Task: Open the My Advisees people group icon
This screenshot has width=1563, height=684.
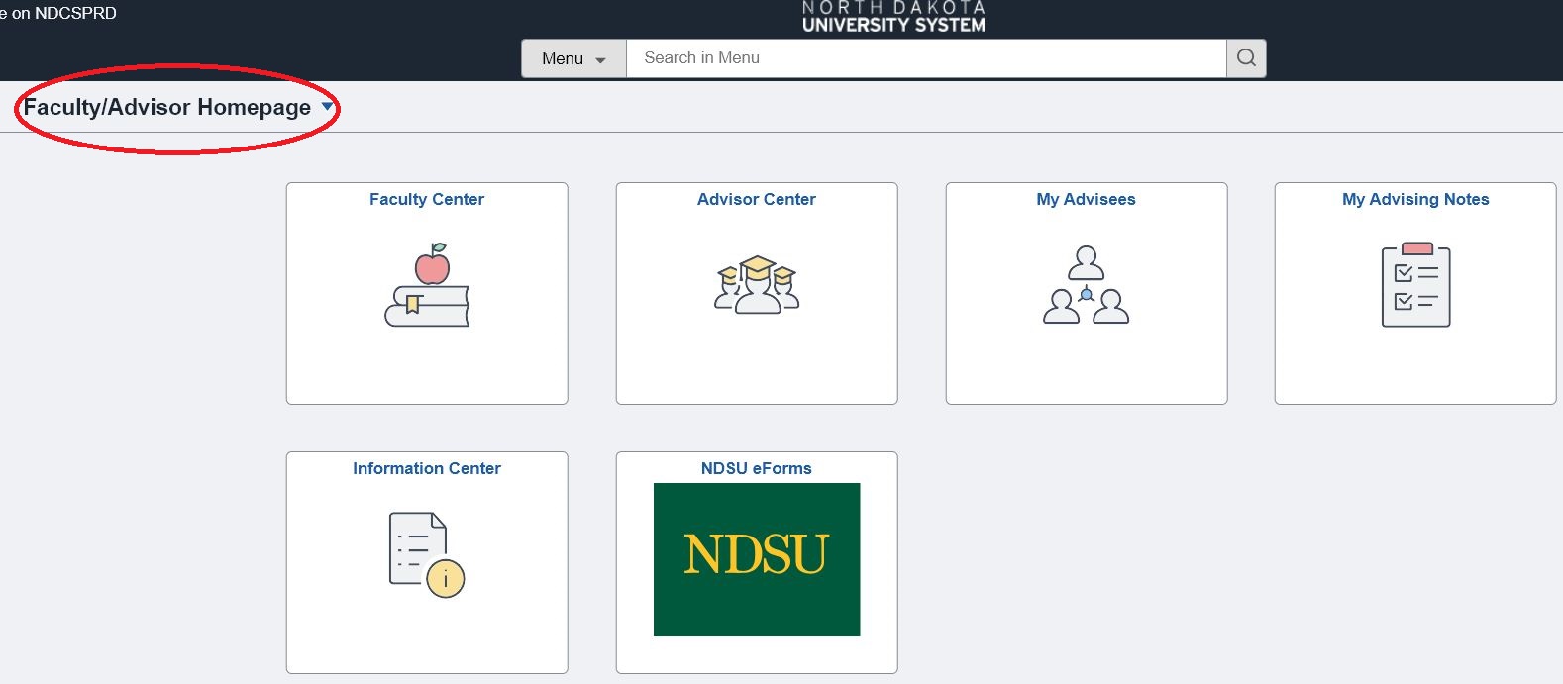Action: coord(1086,285)
